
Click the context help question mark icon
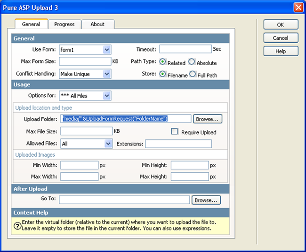(17, 226)
